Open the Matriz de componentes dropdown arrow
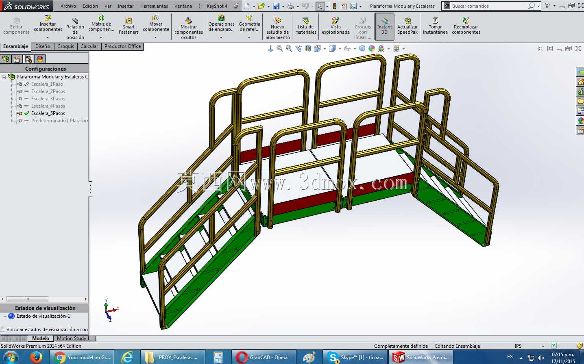 coord(101,37)
